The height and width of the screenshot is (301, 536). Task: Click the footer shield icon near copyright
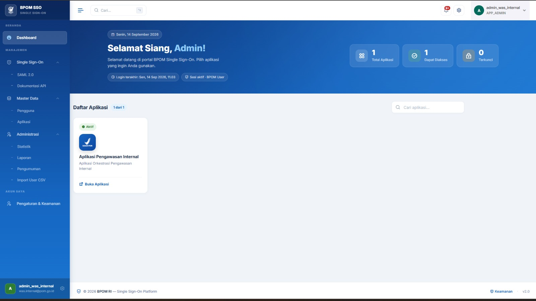click(x=79, y=291)
